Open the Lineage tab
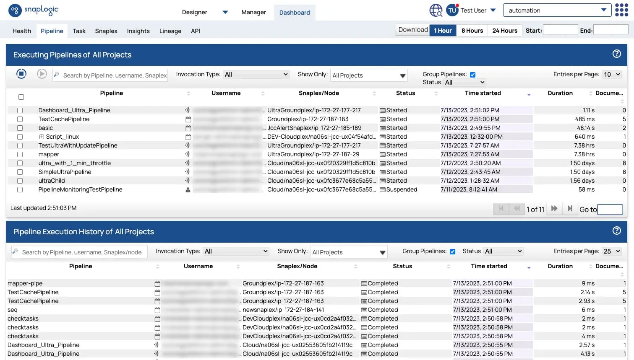Viewport: 634px width, 360px height. 170,31
